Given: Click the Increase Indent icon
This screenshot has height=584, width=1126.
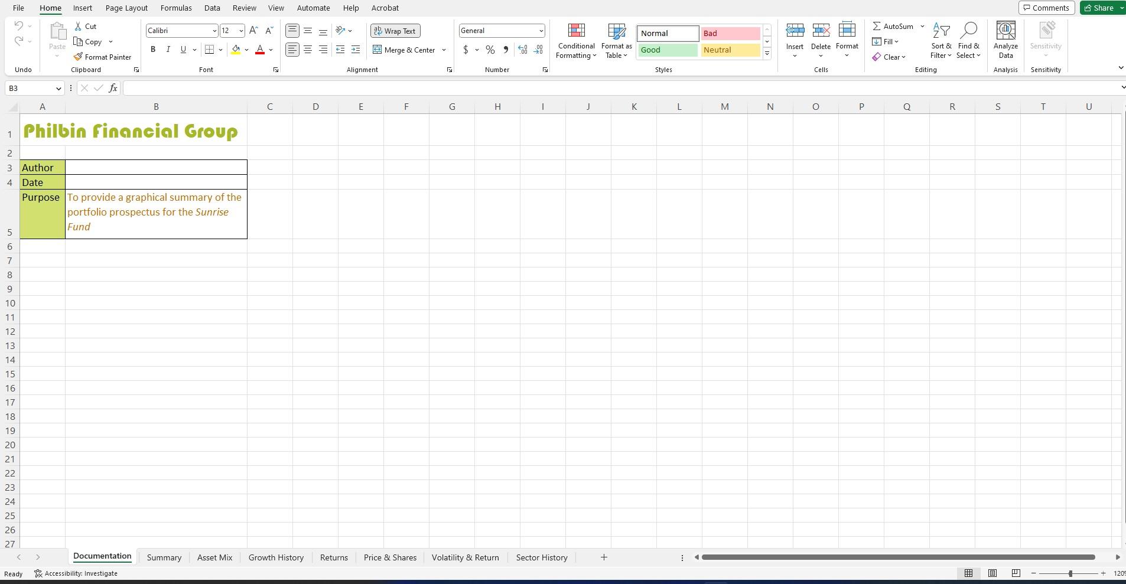Looking at the screenshot, I should pyautogui.click(x=356, y=50).
